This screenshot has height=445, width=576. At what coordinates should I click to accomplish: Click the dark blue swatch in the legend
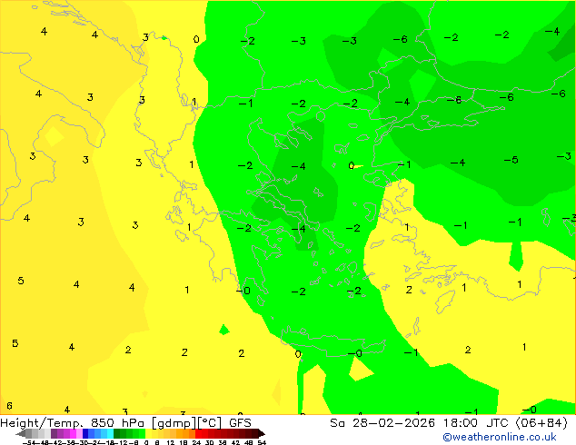coord(85,434)
